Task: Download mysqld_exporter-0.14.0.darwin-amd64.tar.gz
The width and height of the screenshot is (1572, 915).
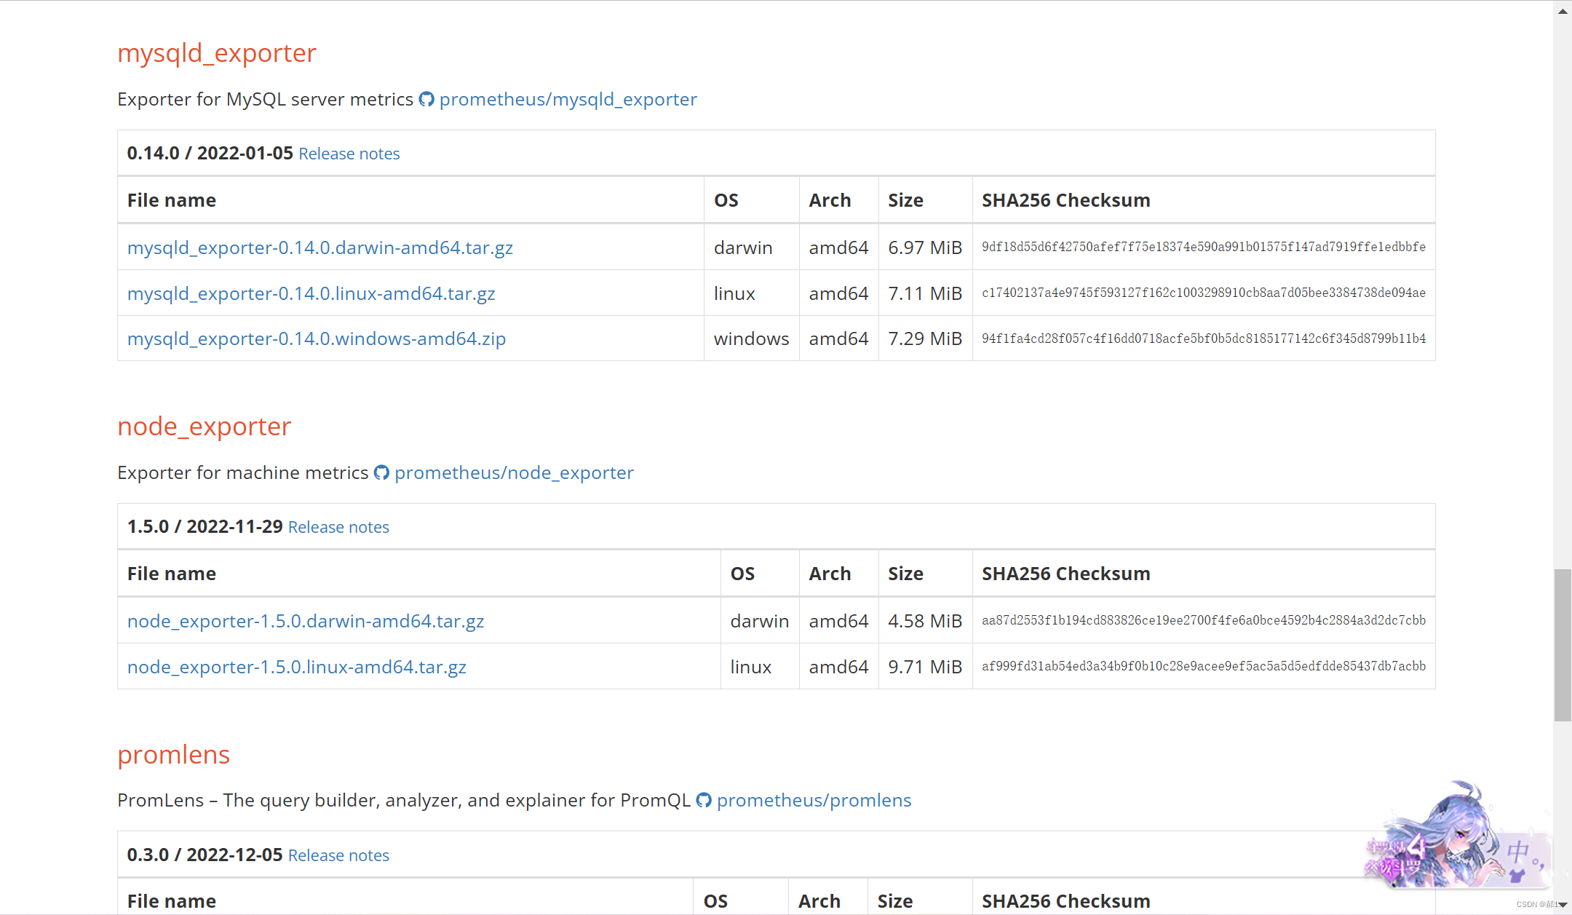Action: tap(320, 247)
